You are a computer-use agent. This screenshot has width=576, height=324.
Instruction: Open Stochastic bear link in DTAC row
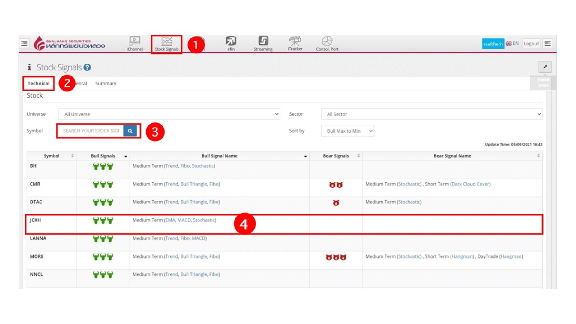tap(409, 202)
